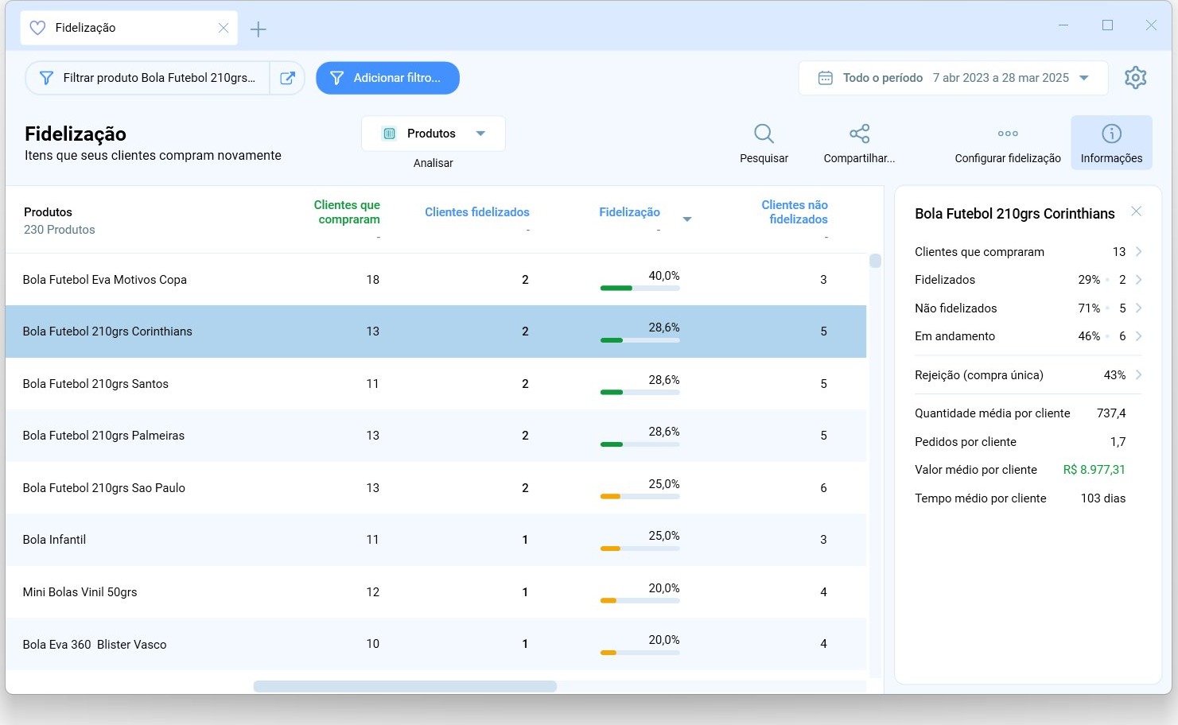This screenshot has height=725, width=1178.
Task: Sort by Clientes fidelizados column
Action: (x=477, y=212)
